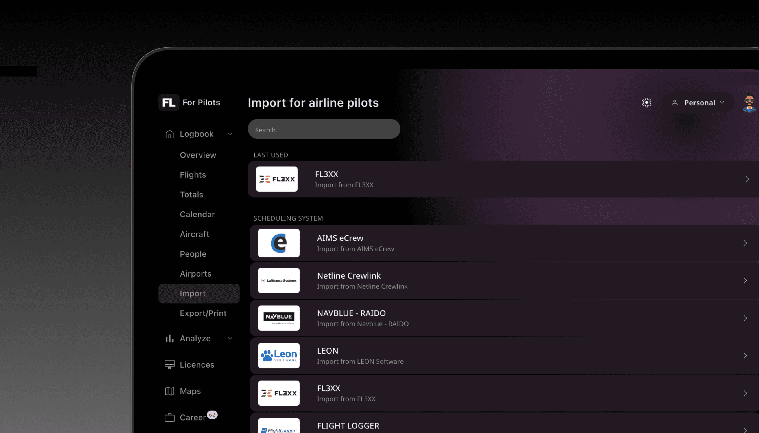
Task: Click the NAVBLUE logo thumbnail
Action: pos(279,318)
